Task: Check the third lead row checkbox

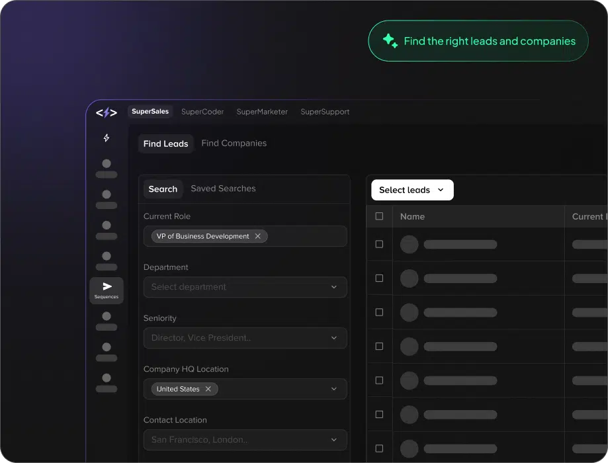Action: 379,312
